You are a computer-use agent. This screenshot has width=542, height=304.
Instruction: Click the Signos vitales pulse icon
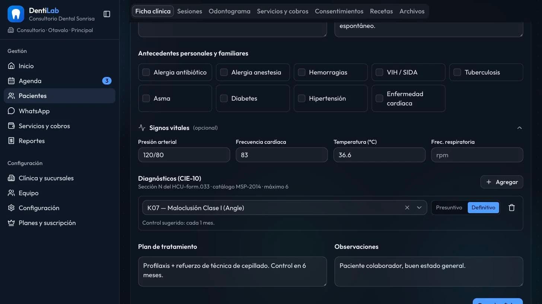[x=142, y=128]
